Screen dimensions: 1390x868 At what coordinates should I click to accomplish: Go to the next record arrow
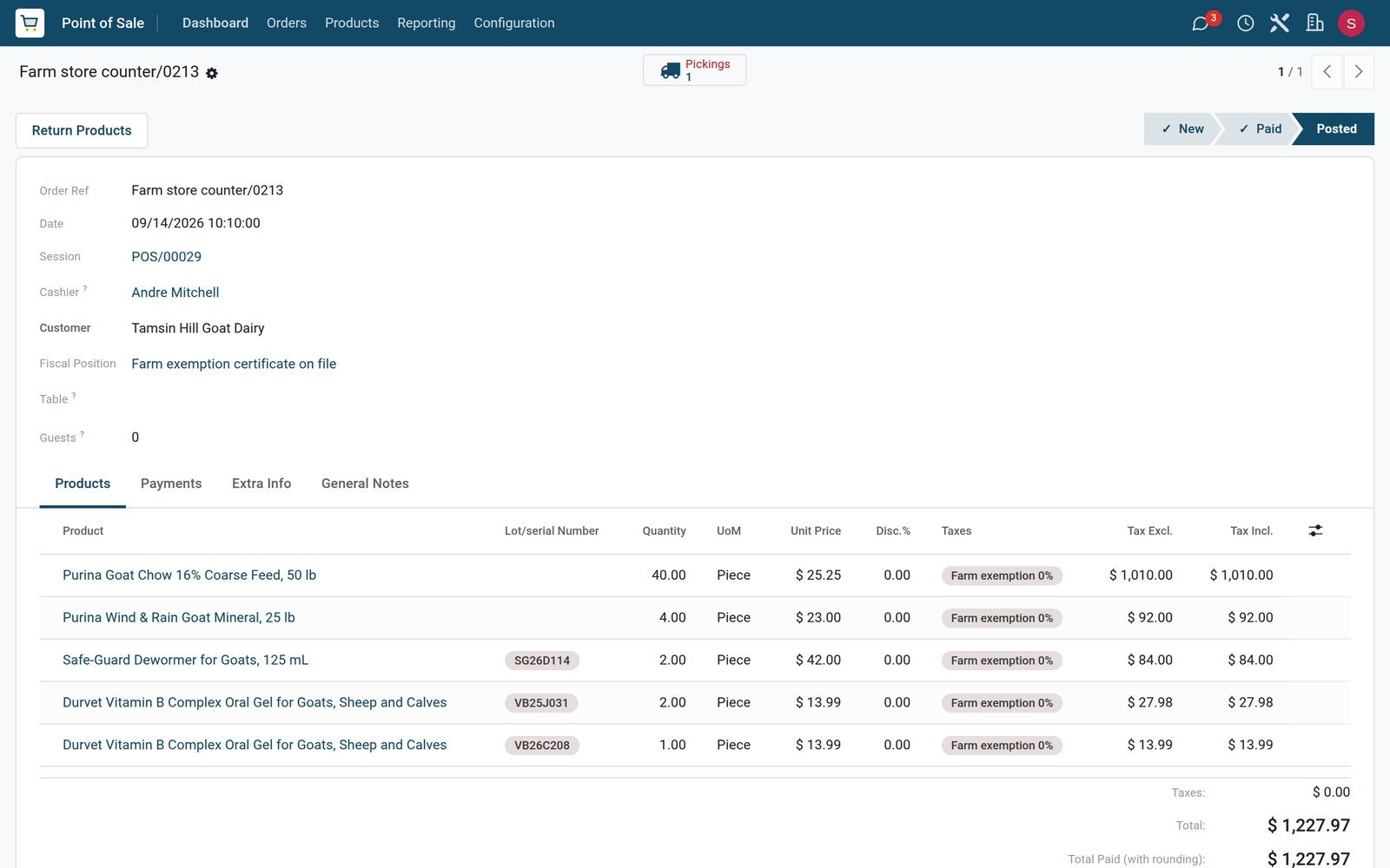pos(1359,72)
